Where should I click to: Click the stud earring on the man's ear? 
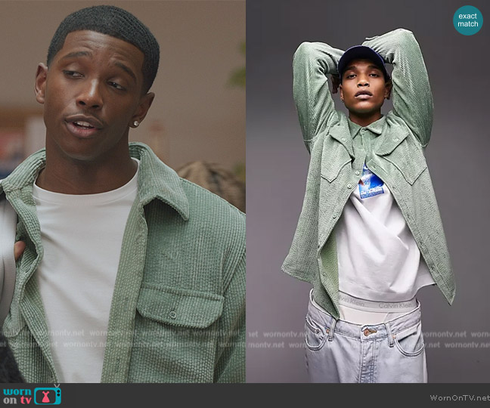pyautogui.click(x=136, y=122)
